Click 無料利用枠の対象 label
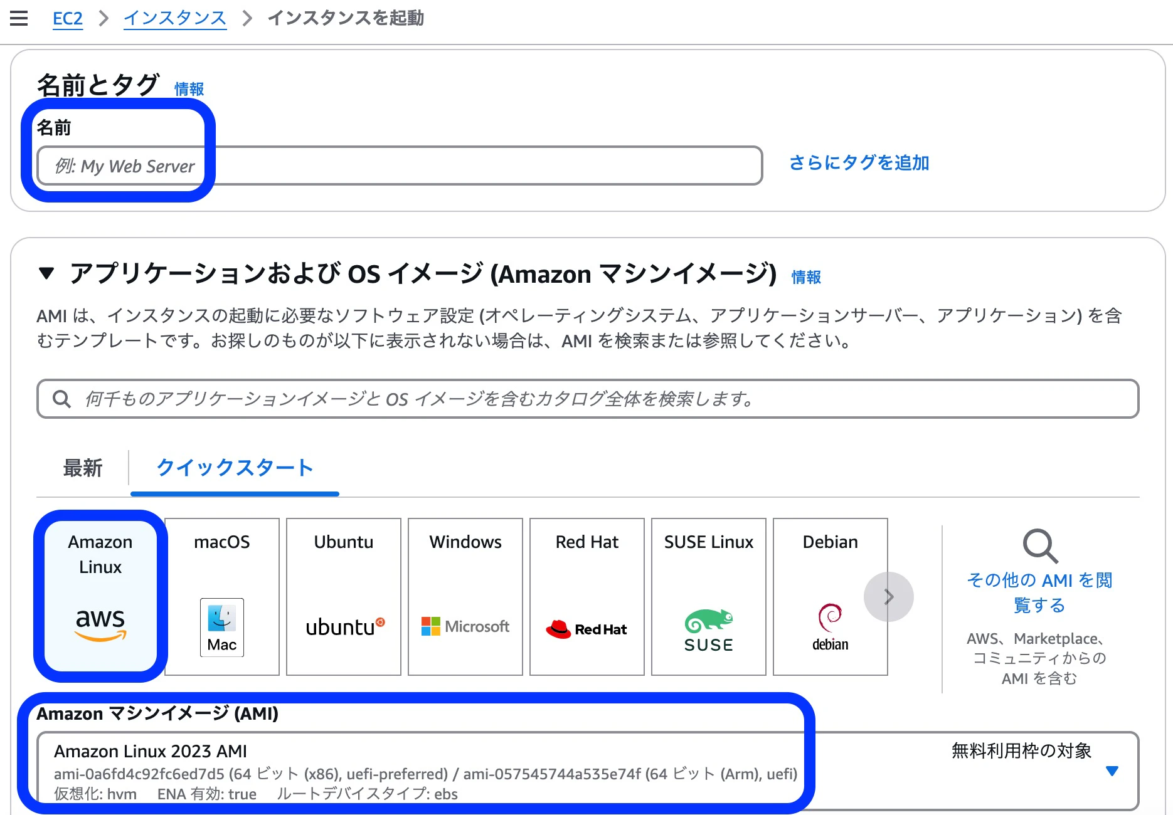 [1021, 750]
